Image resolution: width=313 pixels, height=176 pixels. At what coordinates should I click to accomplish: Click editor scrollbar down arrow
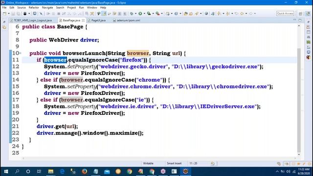299,154
